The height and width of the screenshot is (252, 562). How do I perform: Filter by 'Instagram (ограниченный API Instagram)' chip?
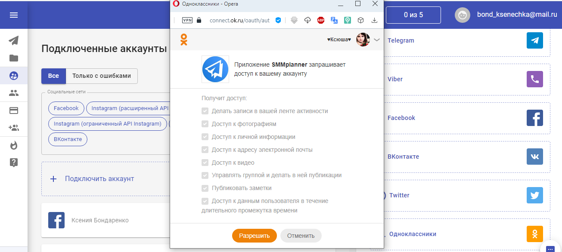pyautogui.click(x=108, y=124)
